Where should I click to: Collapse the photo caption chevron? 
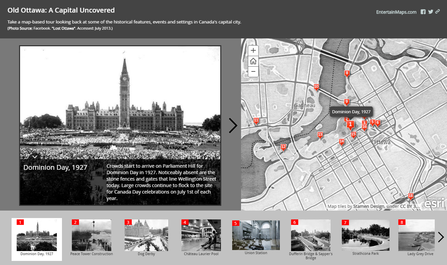(x=35, y=156)
